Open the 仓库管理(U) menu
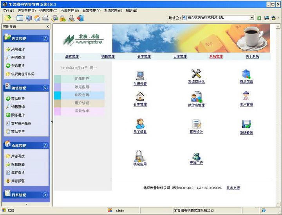Viewport: 282px width, 215px height. click(x=70, y=11)
